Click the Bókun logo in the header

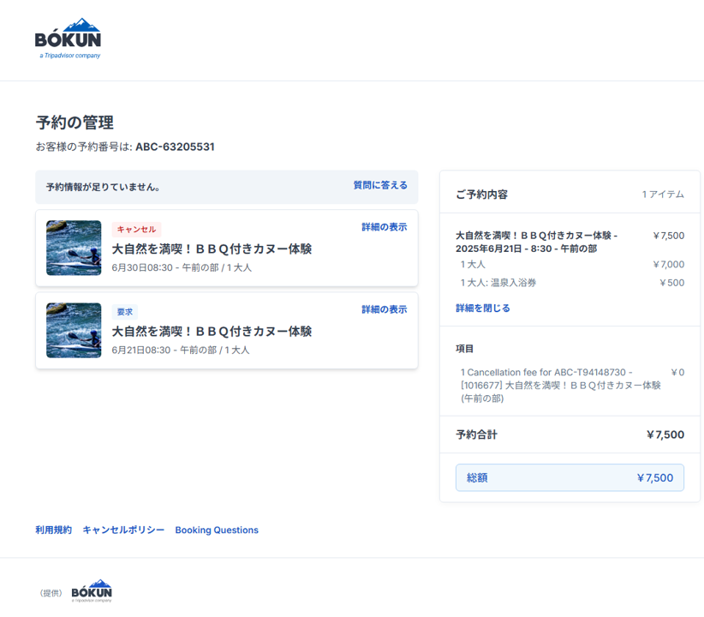(x=68, y=39)
